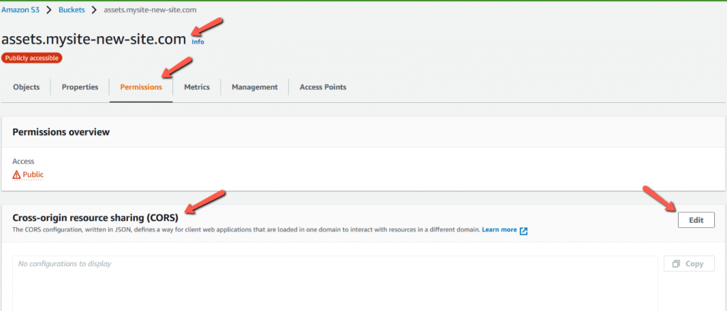Viewport: 727px width, 311px height.
Task: Open the Learn more link
Action: [x=499, y=230]
